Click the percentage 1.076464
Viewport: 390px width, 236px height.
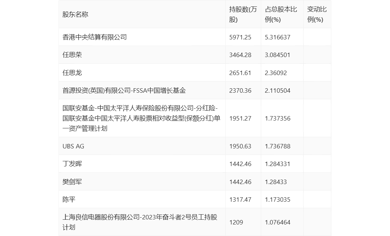(x=278, y=222)
